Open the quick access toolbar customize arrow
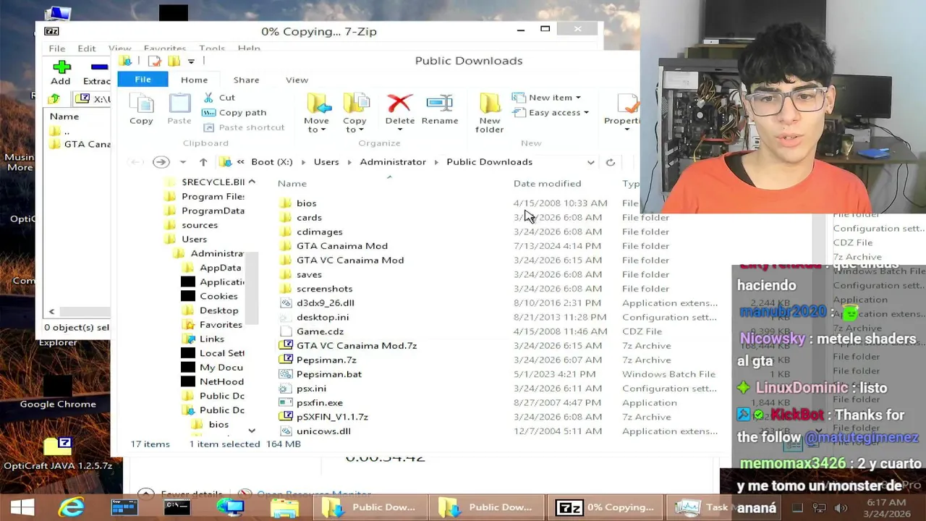926x521 pixels. 191,61
